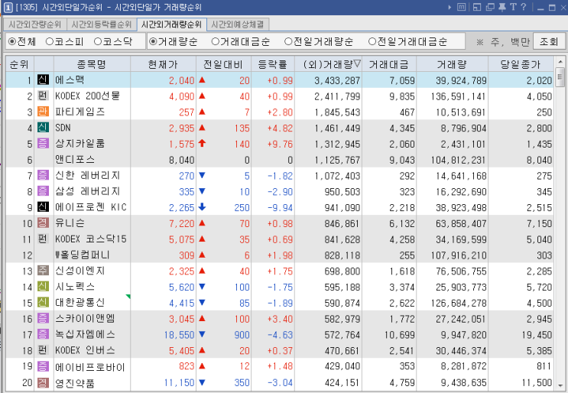568x393 pixels.
Task: Click the orange 관 badge next to 파티게임즈
Action: (43, 112)
